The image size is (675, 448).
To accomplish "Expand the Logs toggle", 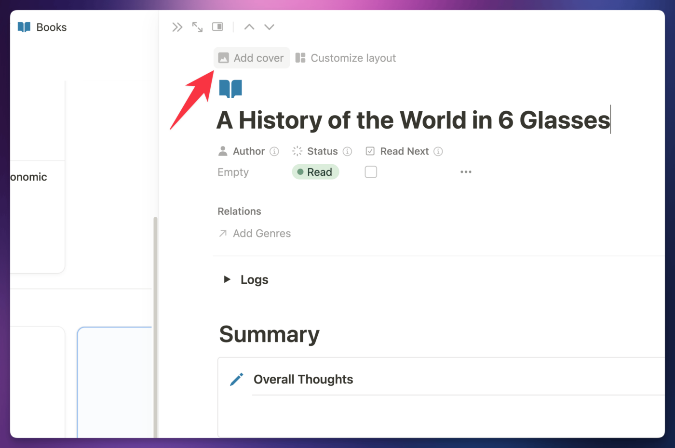I will tap(227, 279).
